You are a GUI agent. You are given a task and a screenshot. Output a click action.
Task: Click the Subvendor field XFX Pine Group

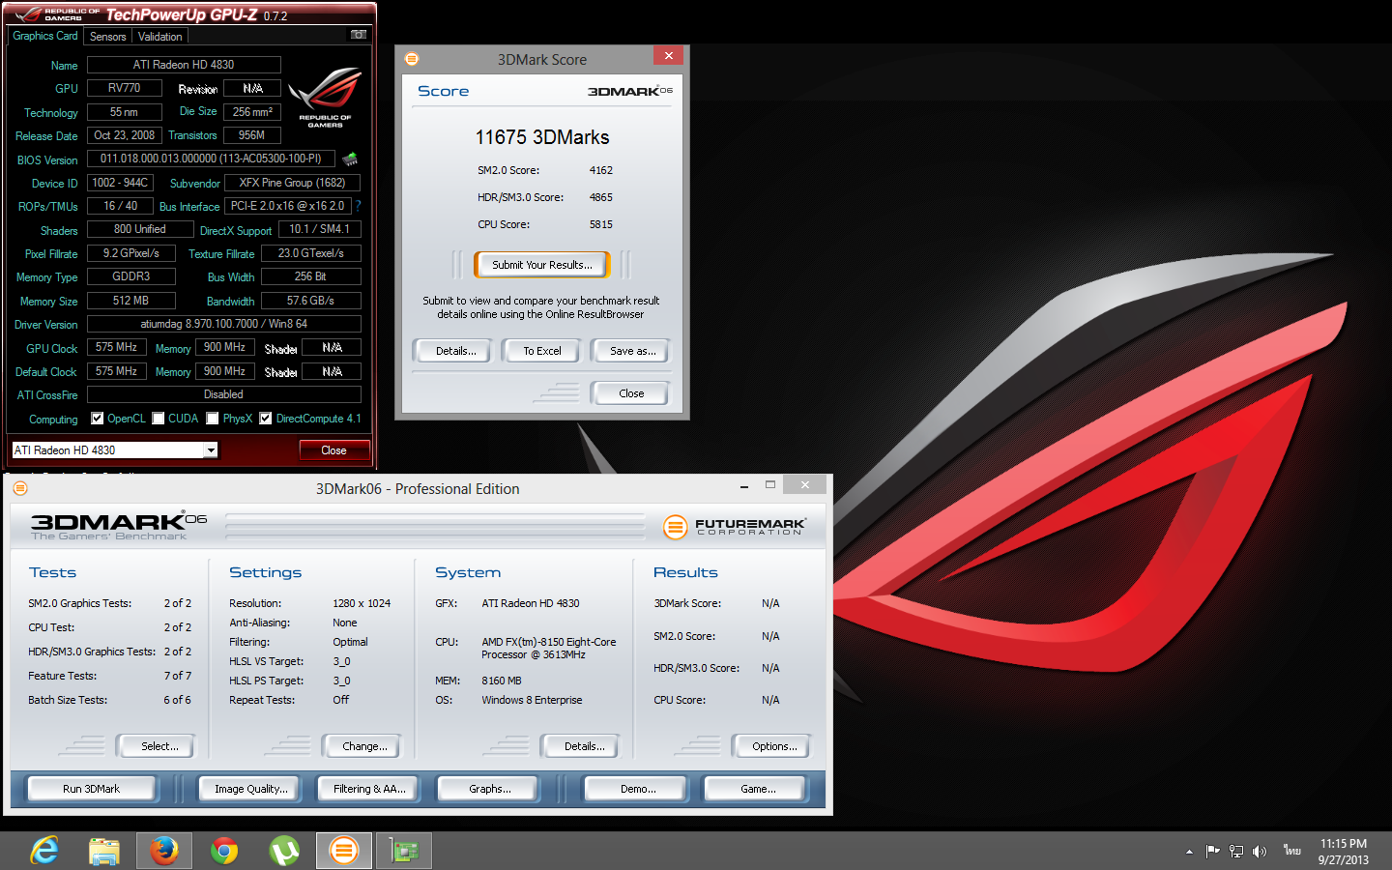(292, 182)
